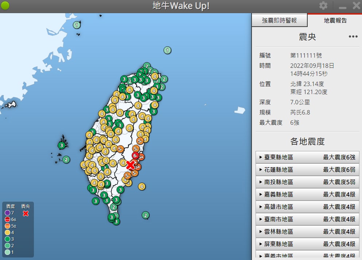Click the red 6± legend circle
Screen dimensions: 362x260
(7, 220)
